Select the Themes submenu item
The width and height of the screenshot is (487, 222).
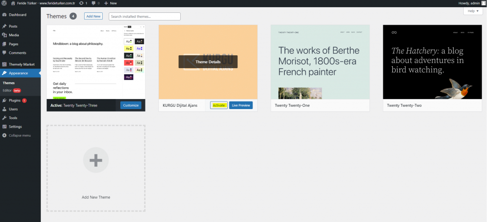tap(9, 83)
